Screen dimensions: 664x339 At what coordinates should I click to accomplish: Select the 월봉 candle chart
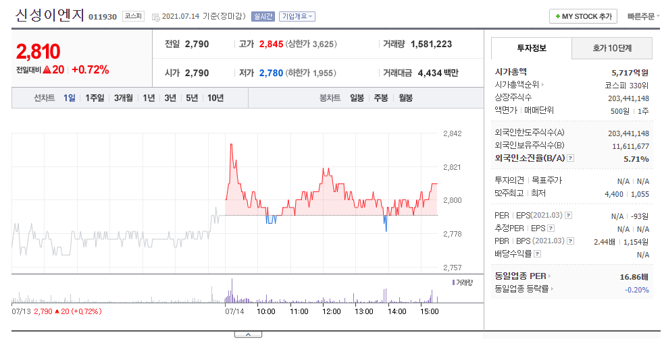[x=406, y=98]
